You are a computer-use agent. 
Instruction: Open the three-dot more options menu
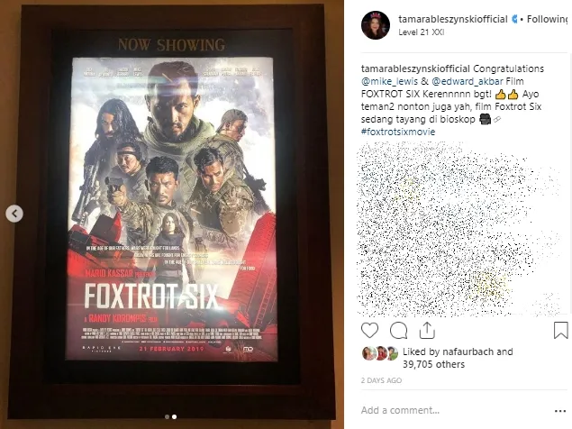pyautogui.click(x=560, y=411)
